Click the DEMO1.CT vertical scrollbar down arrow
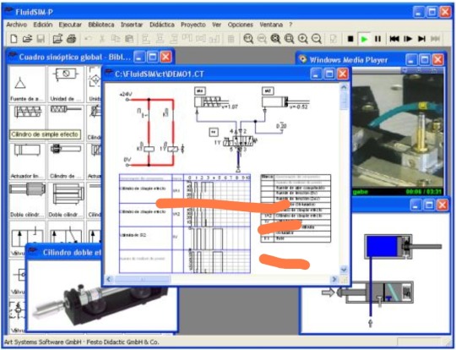 click(344, 270)
